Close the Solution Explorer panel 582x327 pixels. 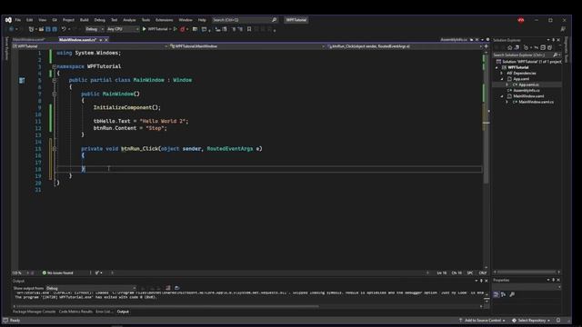click(x=558, y=40)
